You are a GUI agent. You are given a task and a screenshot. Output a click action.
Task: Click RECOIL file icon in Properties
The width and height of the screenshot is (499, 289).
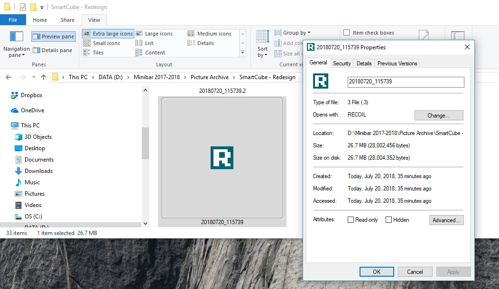tap(321, 81)
